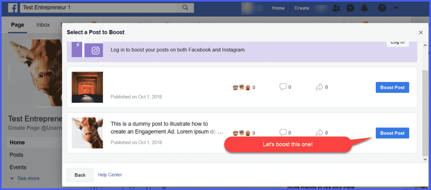The image size is (431, 190).
Task: Boost the giraffe dummy post
Action: click(x=392, y=133)
